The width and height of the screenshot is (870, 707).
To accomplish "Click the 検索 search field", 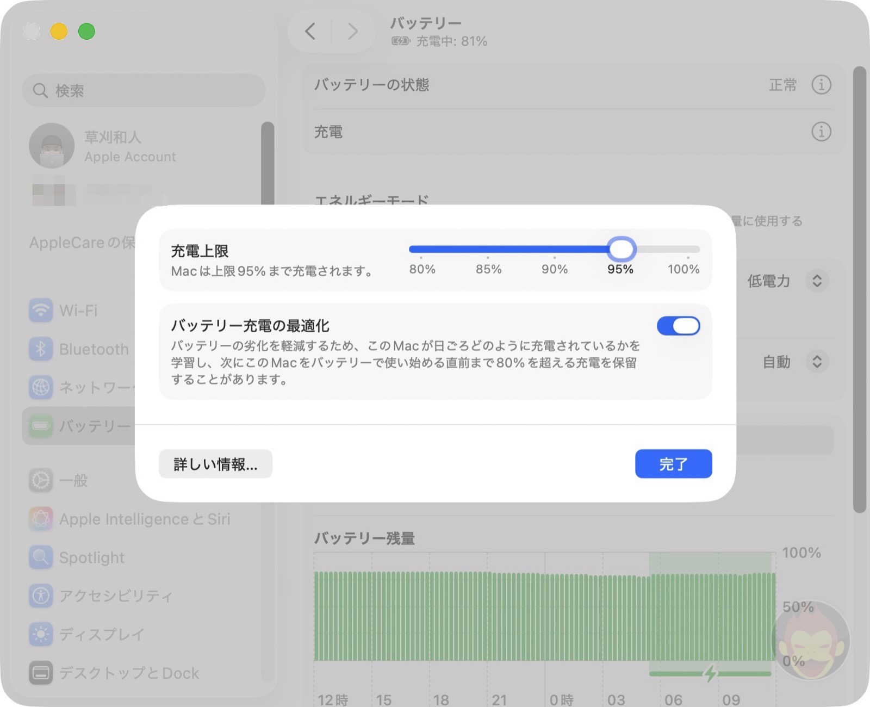I will (x=144, y=90).
